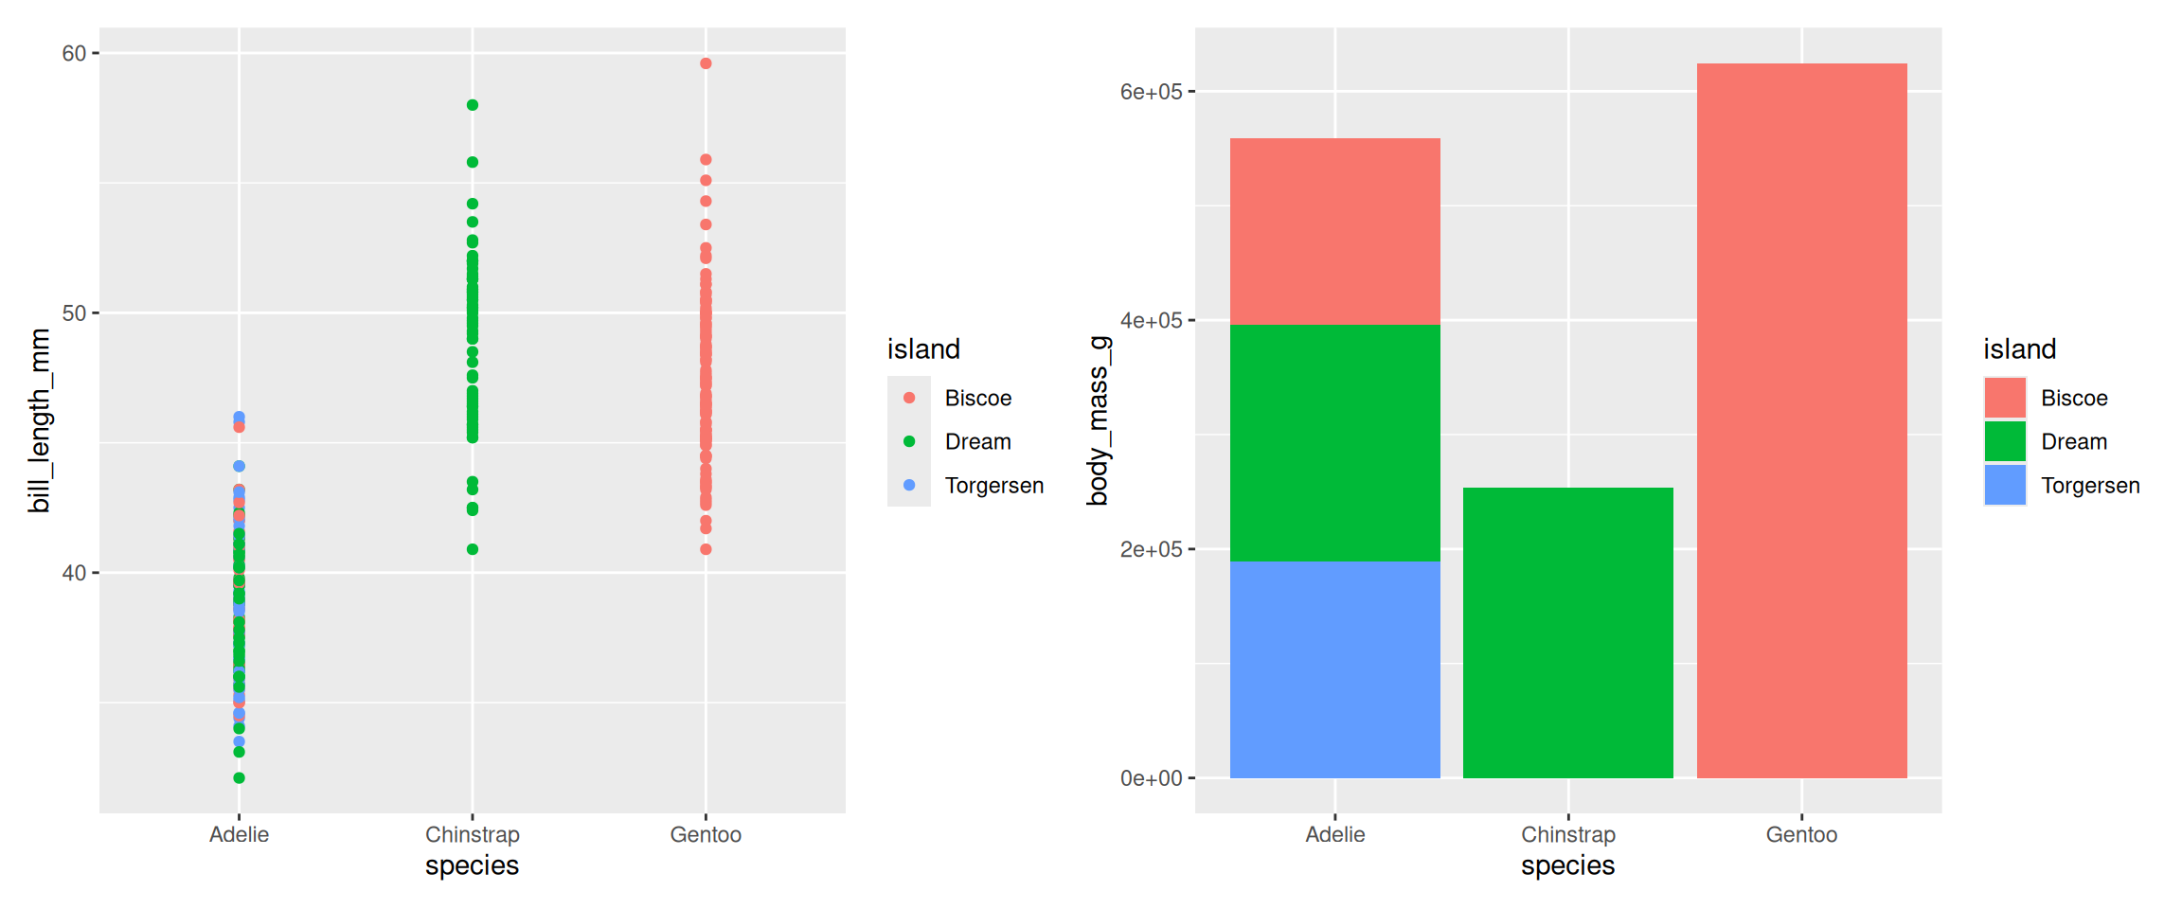Image resolution: width=2182 pixels, height=909 pixels.
Task: Click the 6e+05 tick label
Action: pyautogui.click(x=1151, y=92)
